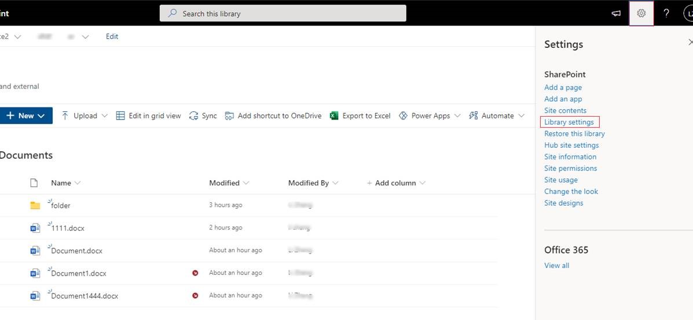Open Site information link
Viewport: 693px width, 320px height.
point(570,157)
